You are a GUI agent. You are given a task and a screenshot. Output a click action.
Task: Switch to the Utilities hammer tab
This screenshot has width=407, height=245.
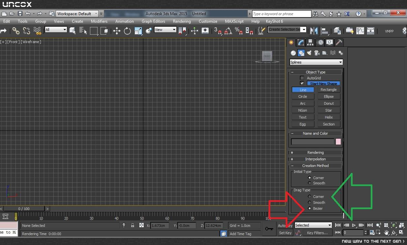339,42
